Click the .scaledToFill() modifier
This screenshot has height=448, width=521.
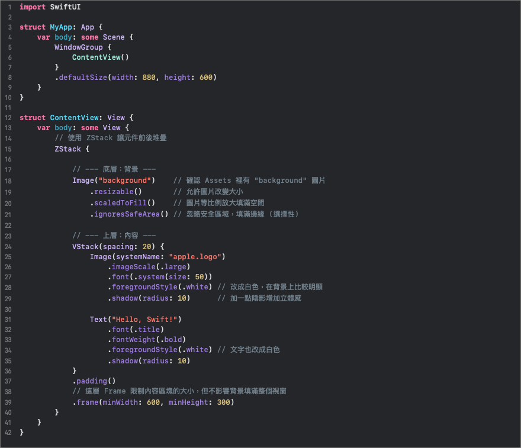[123, 202]
